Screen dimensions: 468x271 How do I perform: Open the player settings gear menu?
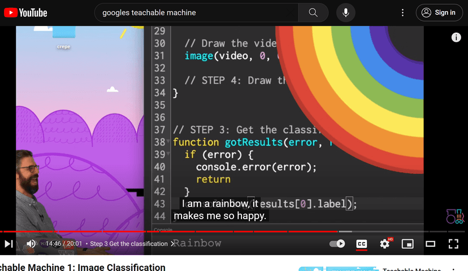pyautogui.click(x=385, y=244)
